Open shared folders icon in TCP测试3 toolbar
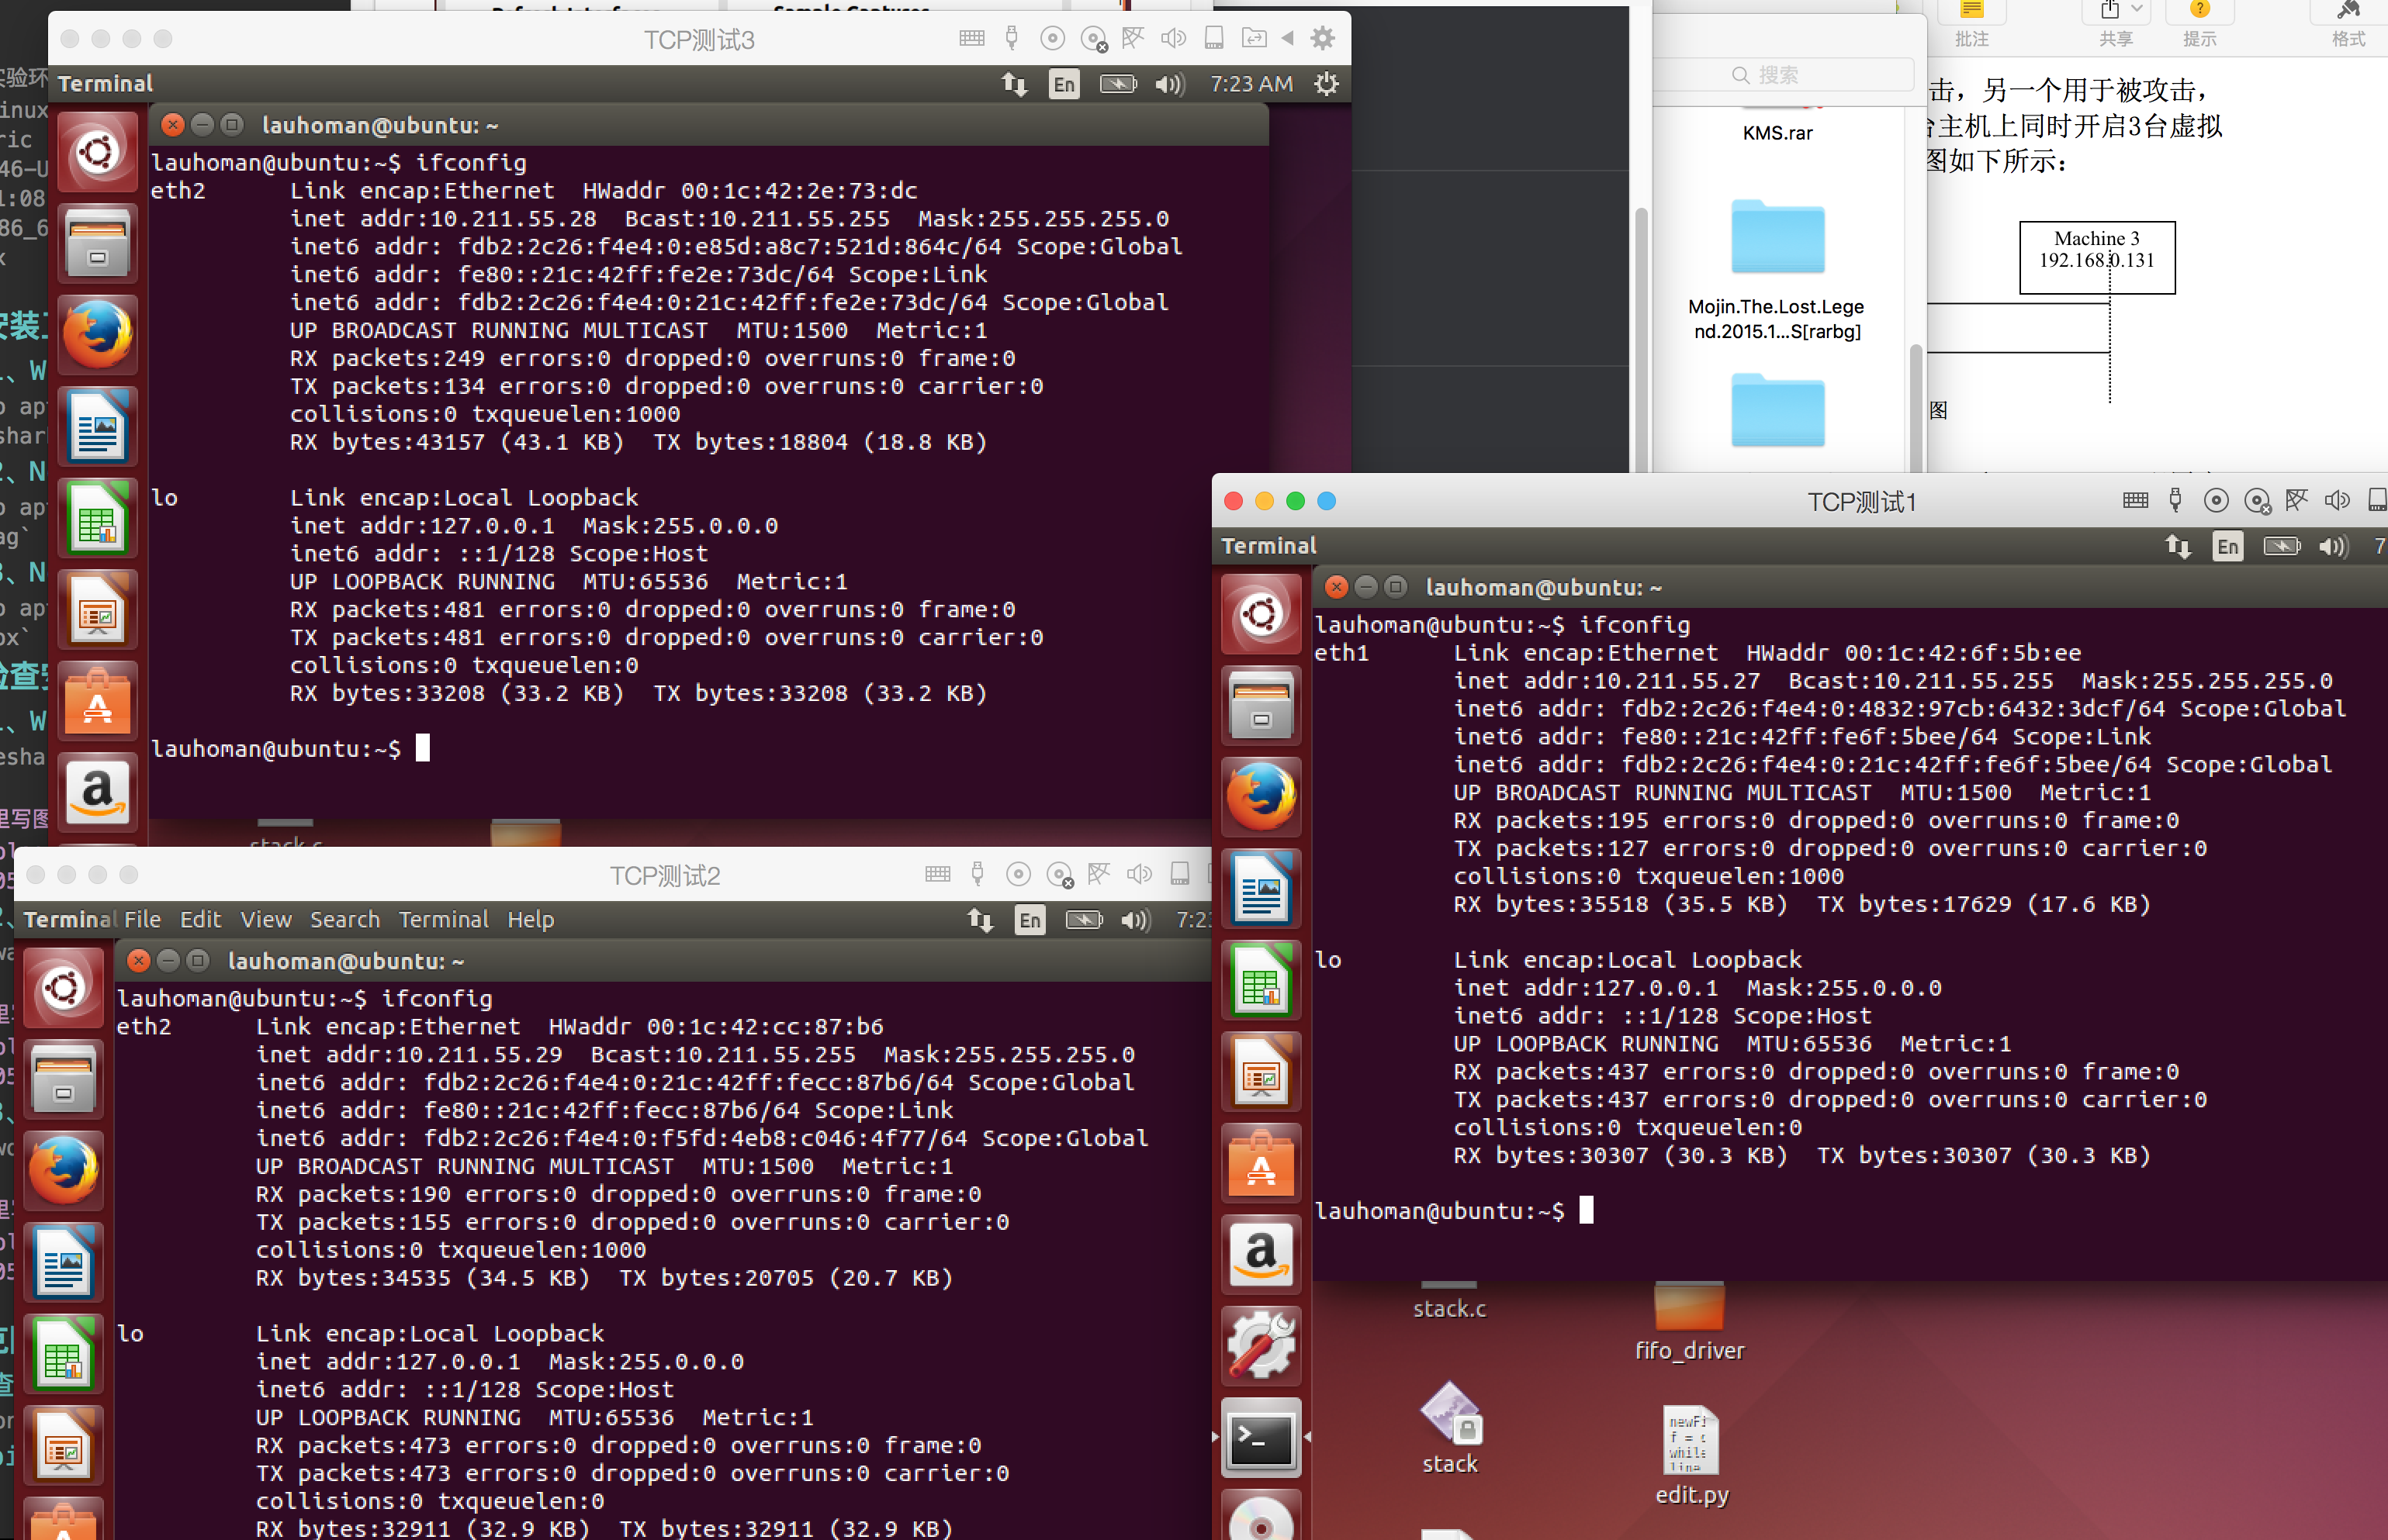The height and width of the screenshot is (1540, 2388). (x=1254, y=39)
